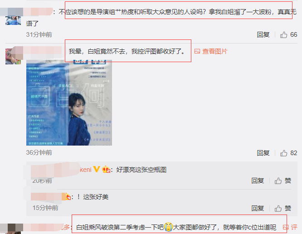Click the first commenter's avatar

[13, 20]
